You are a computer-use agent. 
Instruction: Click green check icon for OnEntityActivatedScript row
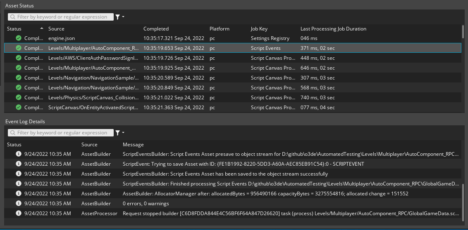18,107
